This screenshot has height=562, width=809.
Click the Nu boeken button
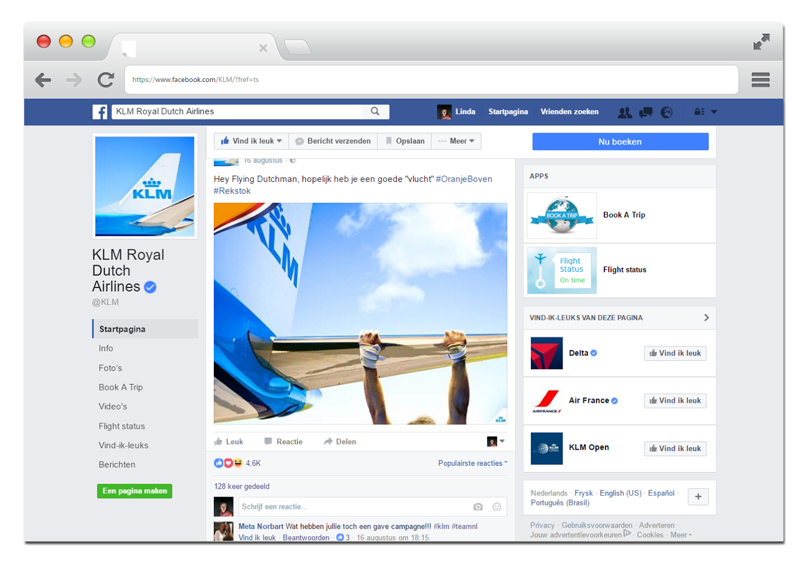(620, 142)
